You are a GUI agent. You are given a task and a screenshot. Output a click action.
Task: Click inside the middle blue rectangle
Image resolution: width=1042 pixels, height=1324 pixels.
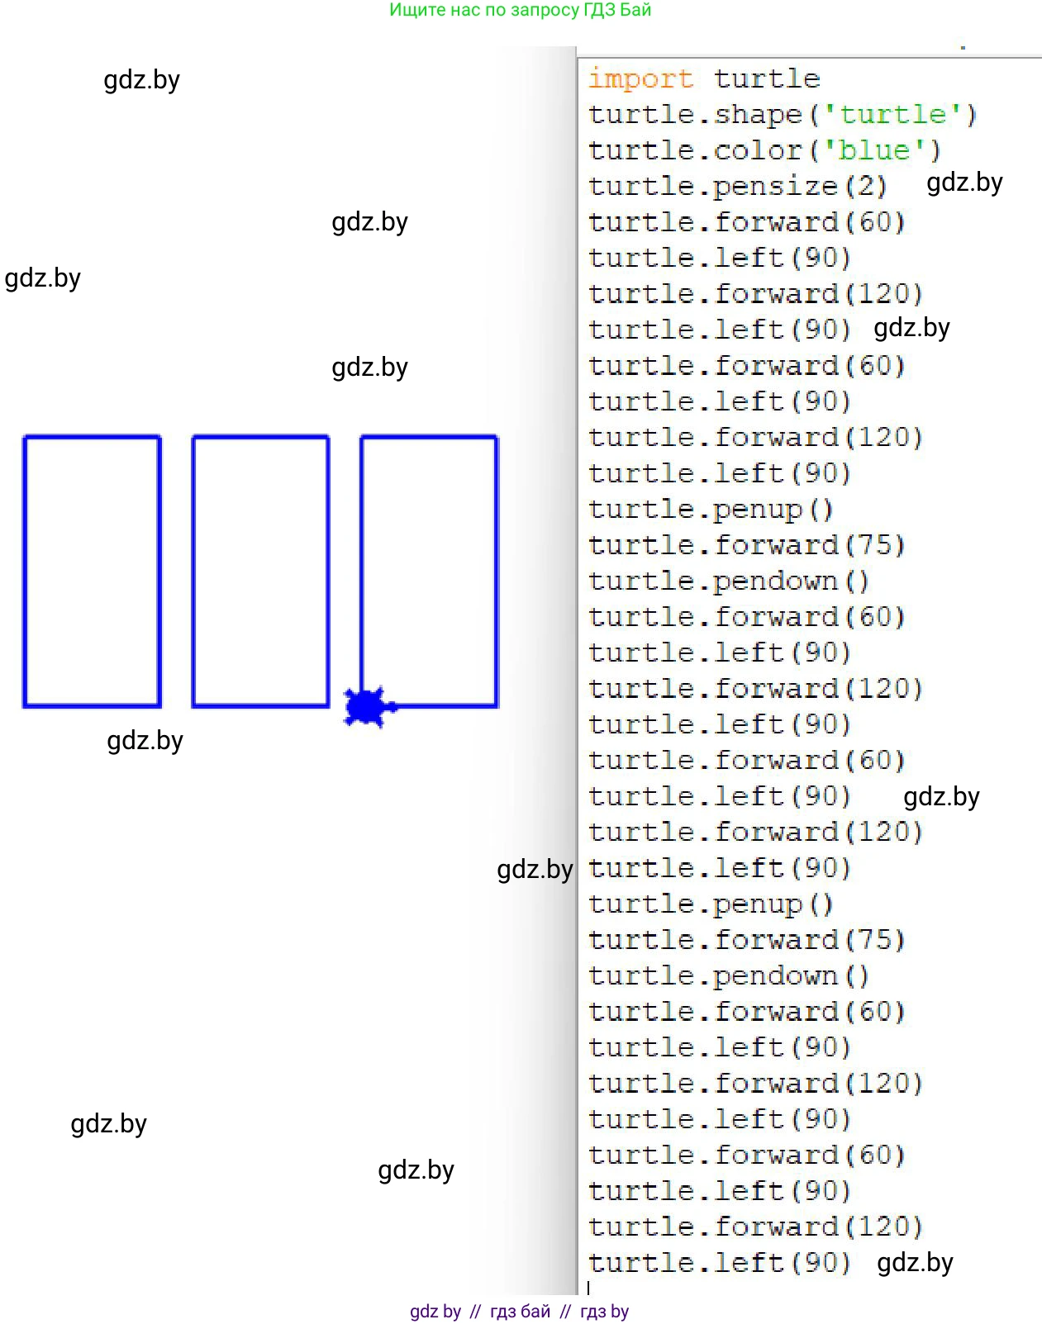coord(260,571)
